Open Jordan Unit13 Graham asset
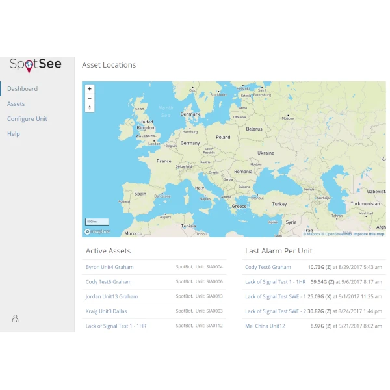 coord(112,296)
